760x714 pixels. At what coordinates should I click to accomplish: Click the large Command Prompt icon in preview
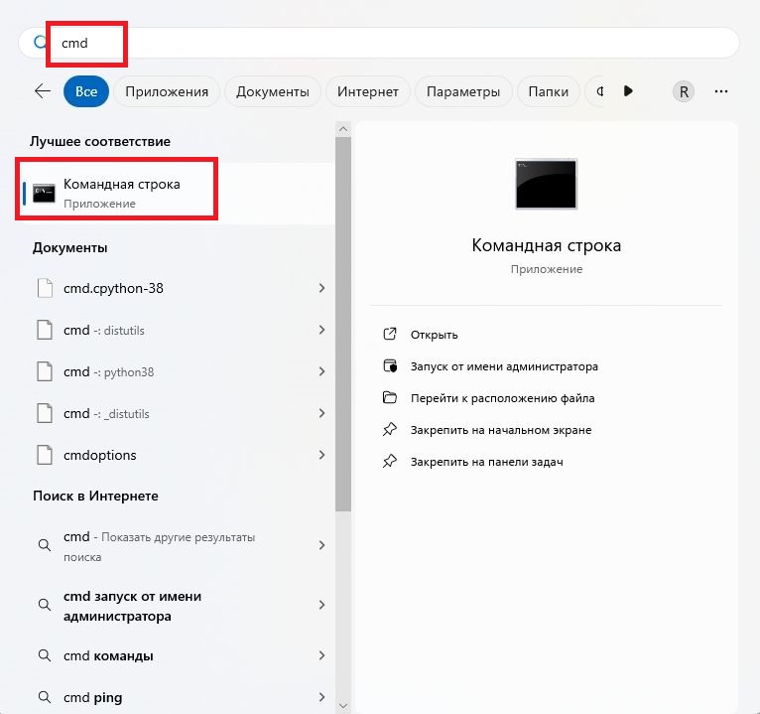(546, 184)
